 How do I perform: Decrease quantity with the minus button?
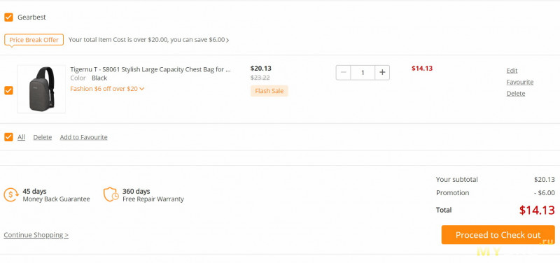pos(343,73)
